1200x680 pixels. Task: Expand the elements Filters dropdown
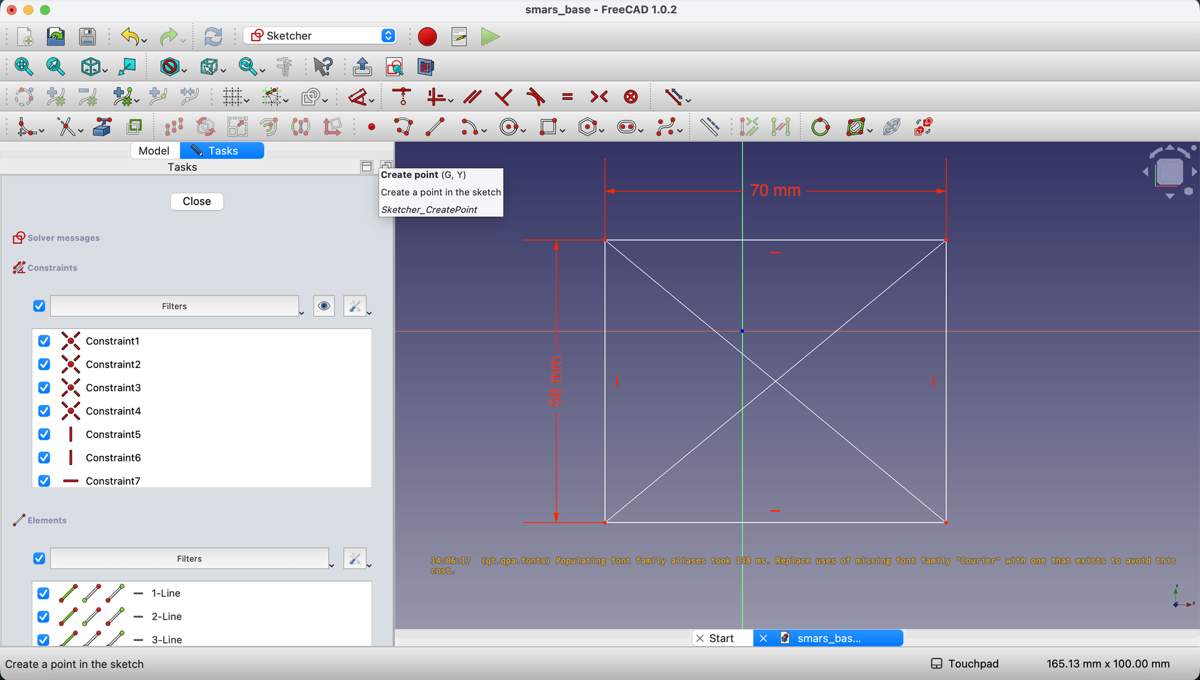(x=190, y=559)
